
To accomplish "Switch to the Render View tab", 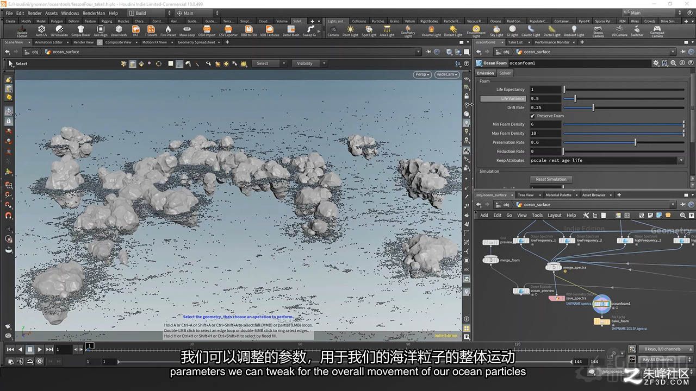I will (83, 42).
